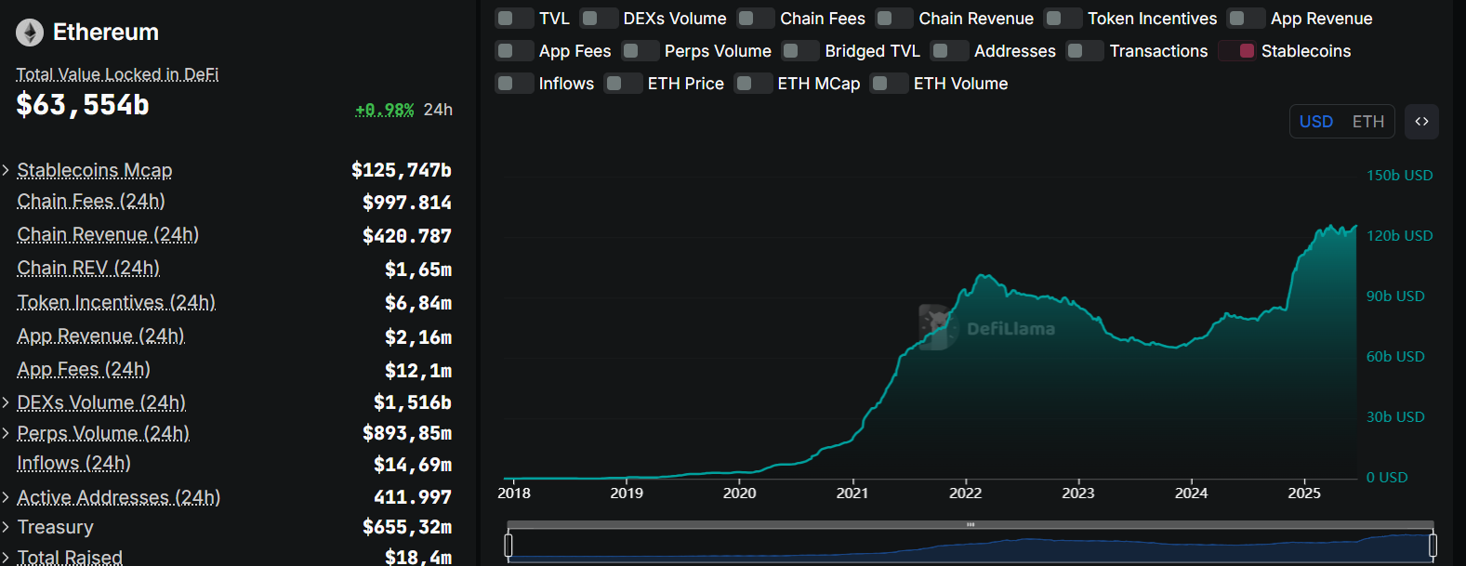Toggle the Transactions series
The width and height of the screenshot is (1466, 566).
click(1084, 51)
